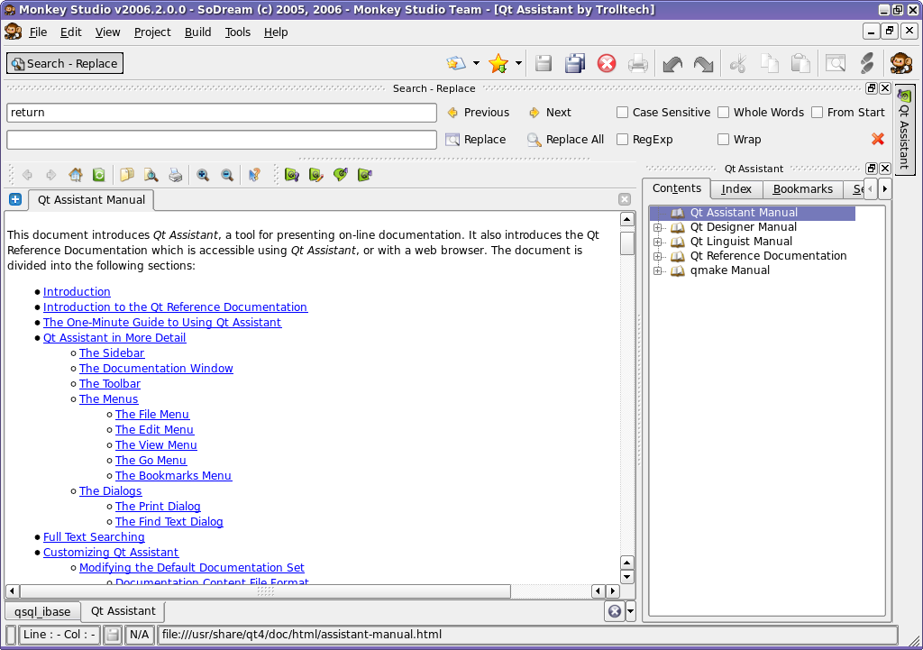The image size is (923, 650).
Task: Click the Next search button
Action: pyautogui.click(x=550, y=113)
